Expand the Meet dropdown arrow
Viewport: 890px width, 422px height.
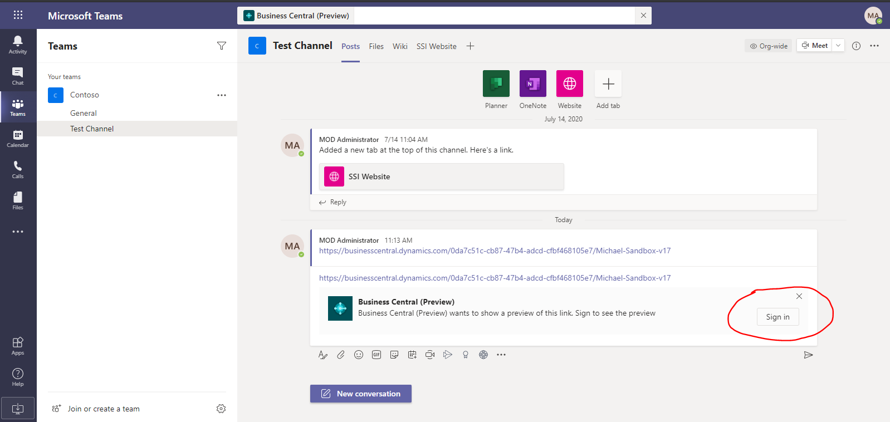[838, 46]
